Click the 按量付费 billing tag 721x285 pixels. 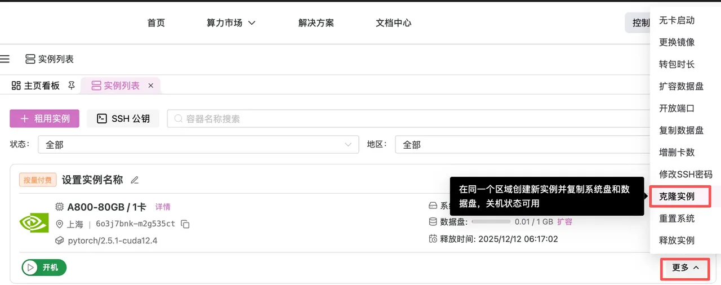[x=38, y=180]
